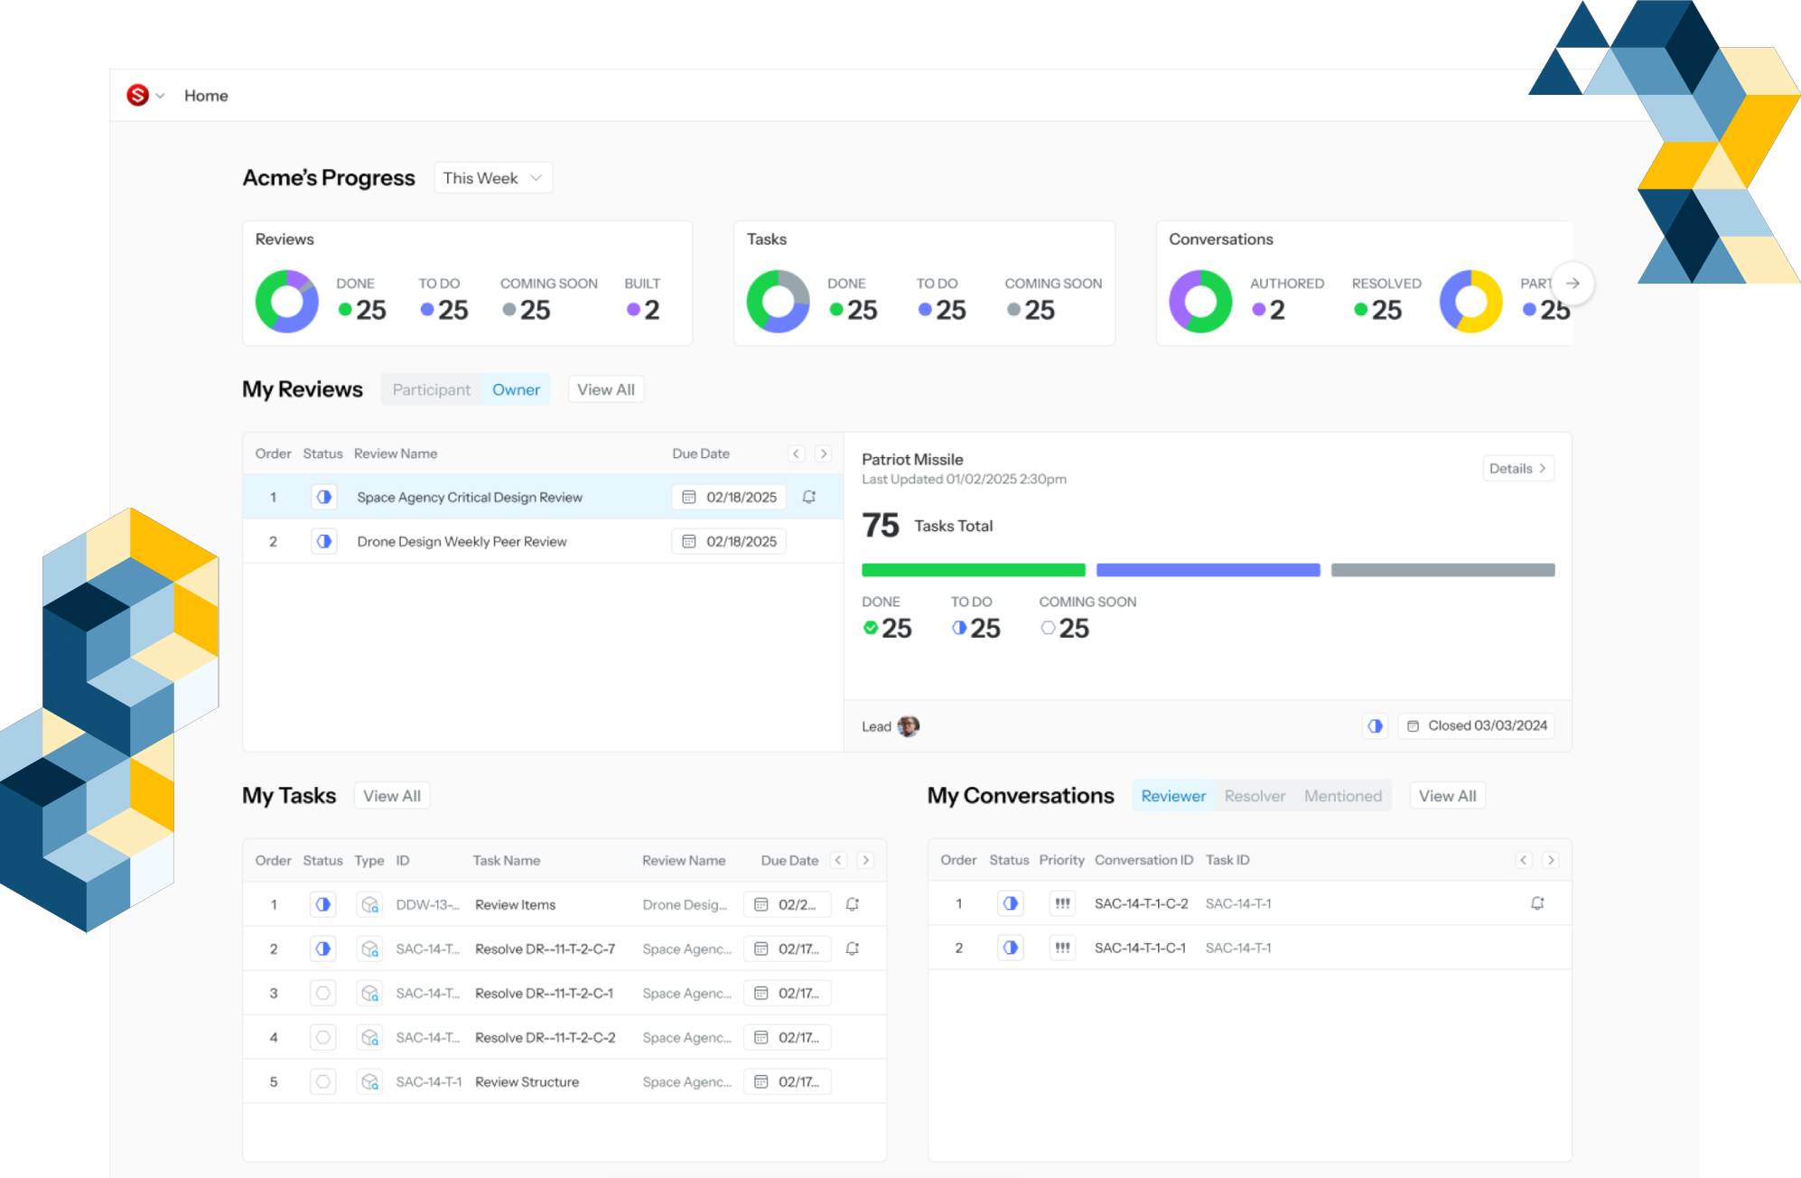The width and height of the screenshot is (1801, 1178).
Task: Switch to the Participant tab in My Reviews
Action: coord(431,389)
